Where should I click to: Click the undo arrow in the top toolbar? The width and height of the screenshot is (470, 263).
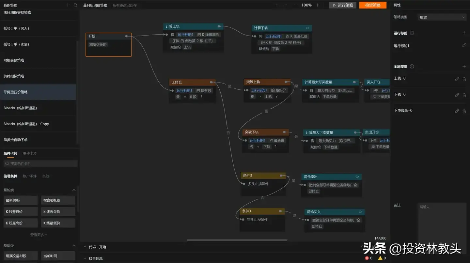tap(277, 5)
